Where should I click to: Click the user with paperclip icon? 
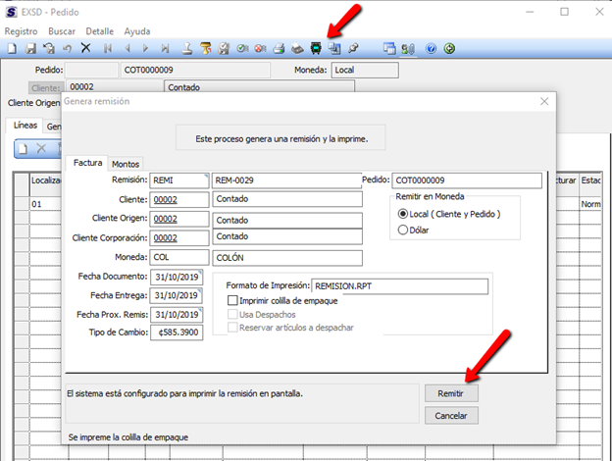[408, 49]
